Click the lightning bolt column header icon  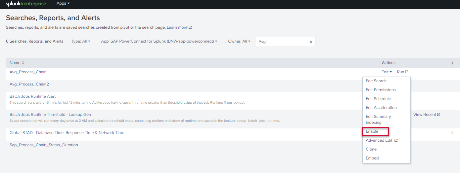(452, 63)
